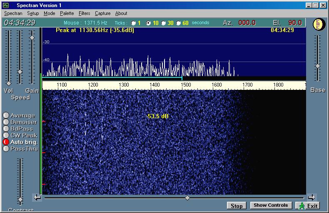Select the 10 seconds ticks radio button
329x213 pixels.
point(148,23)
